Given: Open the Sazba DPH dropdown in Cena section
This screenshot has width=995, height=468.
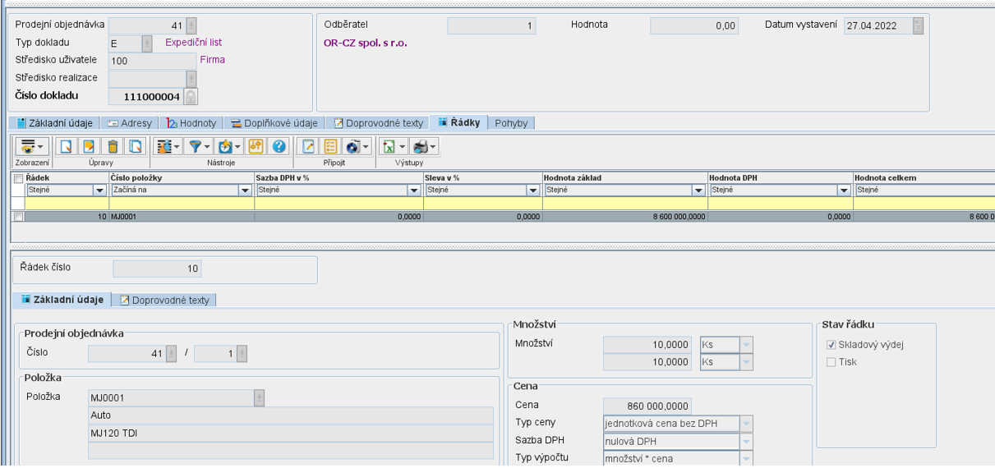Looking at the screenshot, I should (x=746, y=441).
